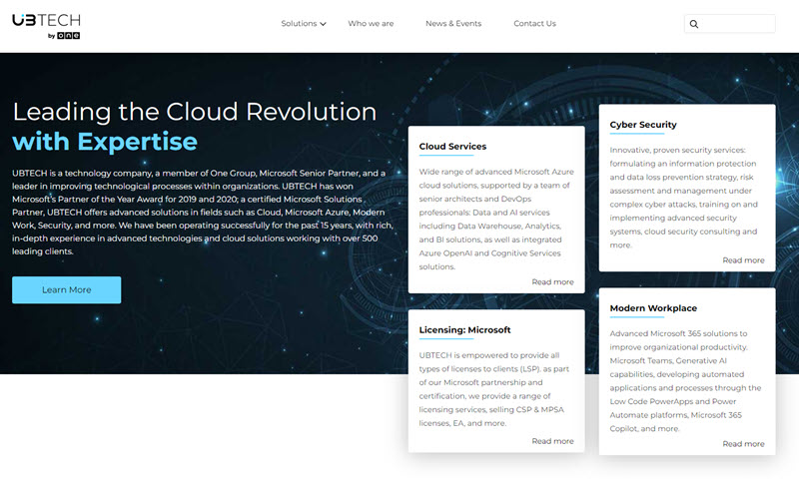The width and height of the screenshot is (799, 479).
Task: Read more about Licensing: Microsoft
Action: tap(552, 441)
